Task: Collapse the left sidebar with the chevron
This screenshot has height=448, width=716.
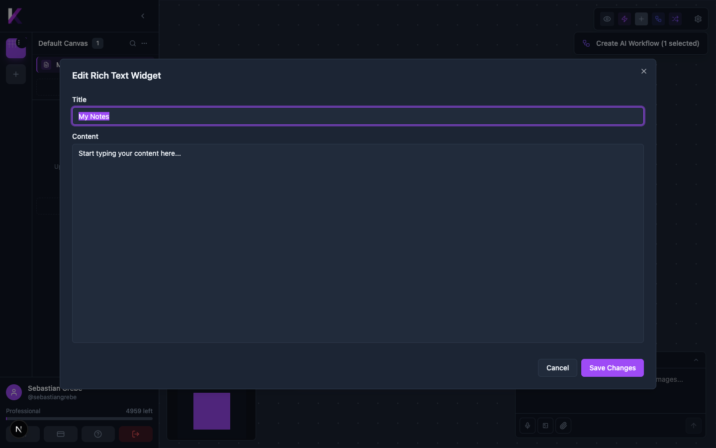Action: pyautogui.click(x=143, y=15)
